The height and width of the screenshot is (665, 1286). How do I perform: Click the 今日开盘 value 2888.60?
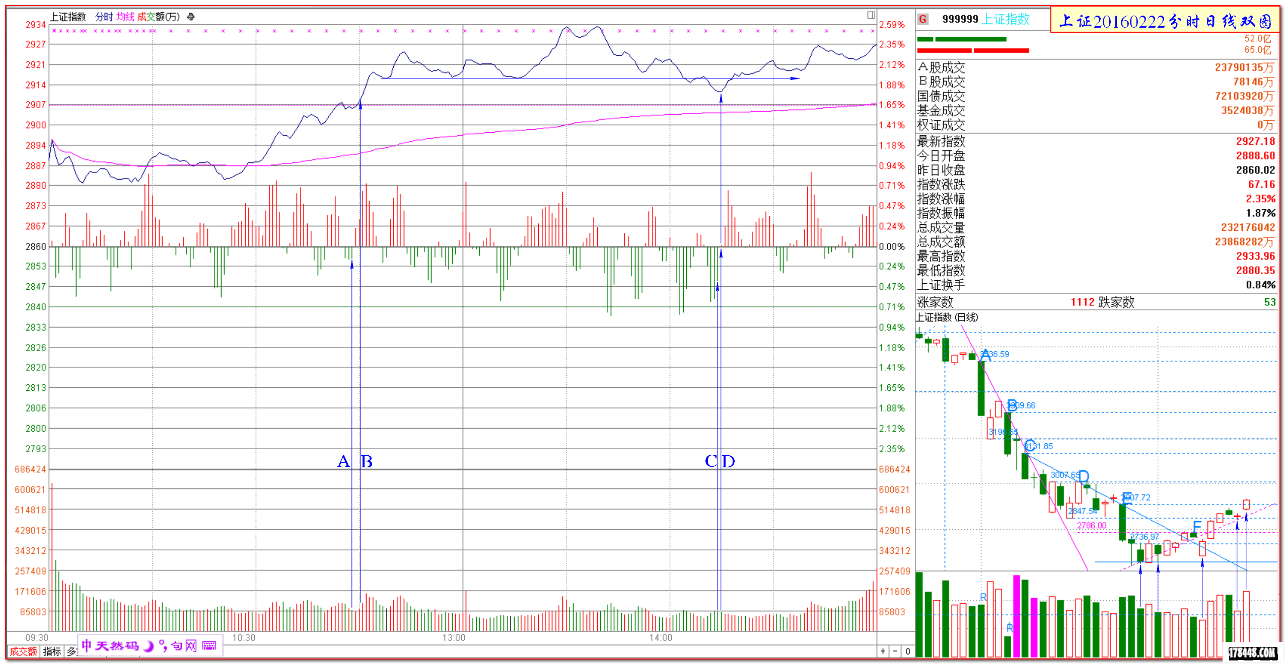1255,156
